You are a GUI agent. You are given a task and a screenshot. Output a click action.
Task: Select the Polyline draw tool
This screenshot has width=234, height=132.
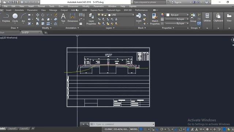[6, 18]
